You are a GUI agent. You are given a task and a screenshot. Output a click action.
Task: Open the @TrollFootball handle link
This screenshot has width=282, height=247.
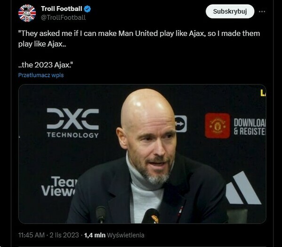point(63,17)
